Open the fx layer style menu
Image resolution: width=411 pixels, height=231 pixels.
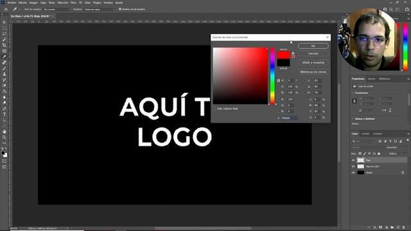375,227
